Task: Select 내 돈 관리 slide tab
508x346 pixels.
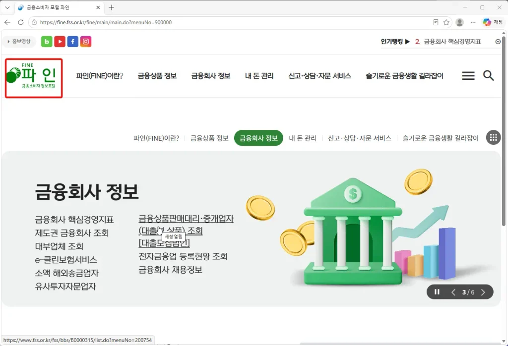Action: 303,138
